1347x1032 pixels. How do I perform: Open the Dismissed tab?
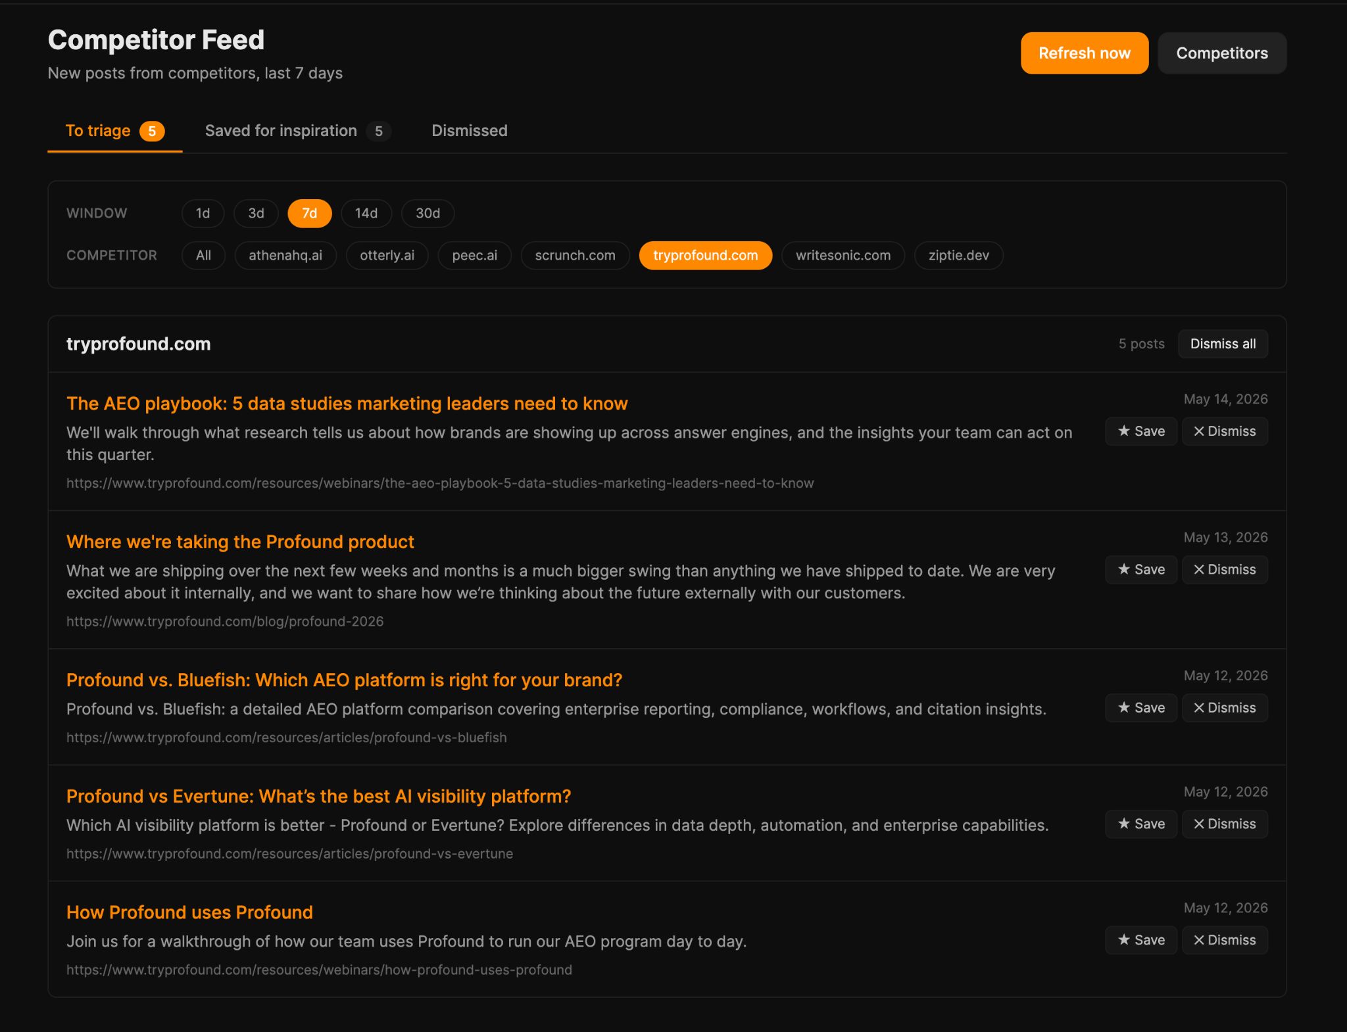[469, 131]
